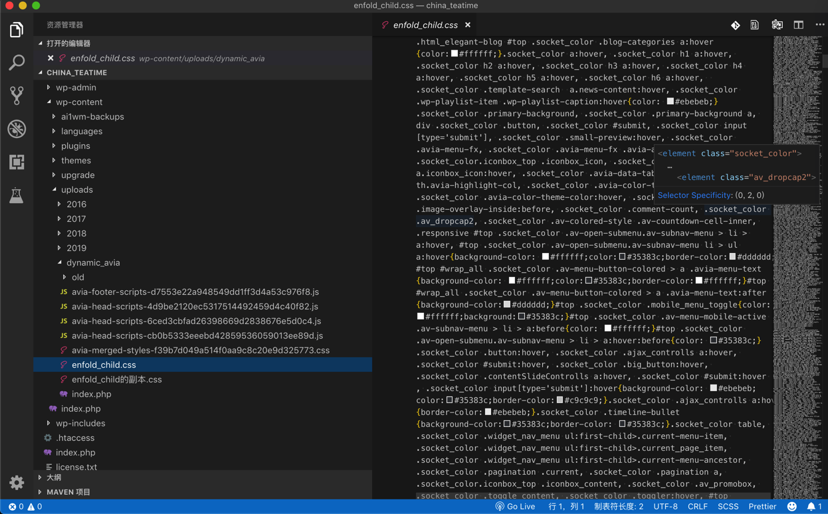Expand the old folder

pos(203,278)
